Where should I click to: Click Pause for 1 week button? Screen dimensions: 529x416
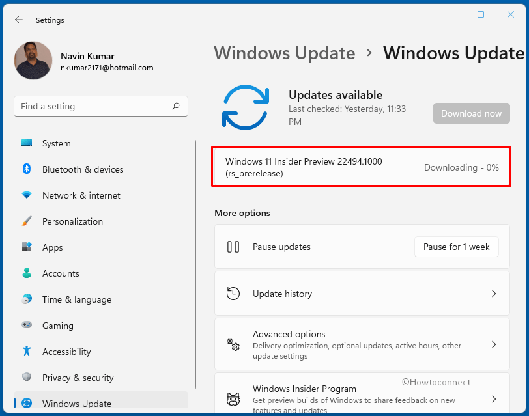point(457,247)
